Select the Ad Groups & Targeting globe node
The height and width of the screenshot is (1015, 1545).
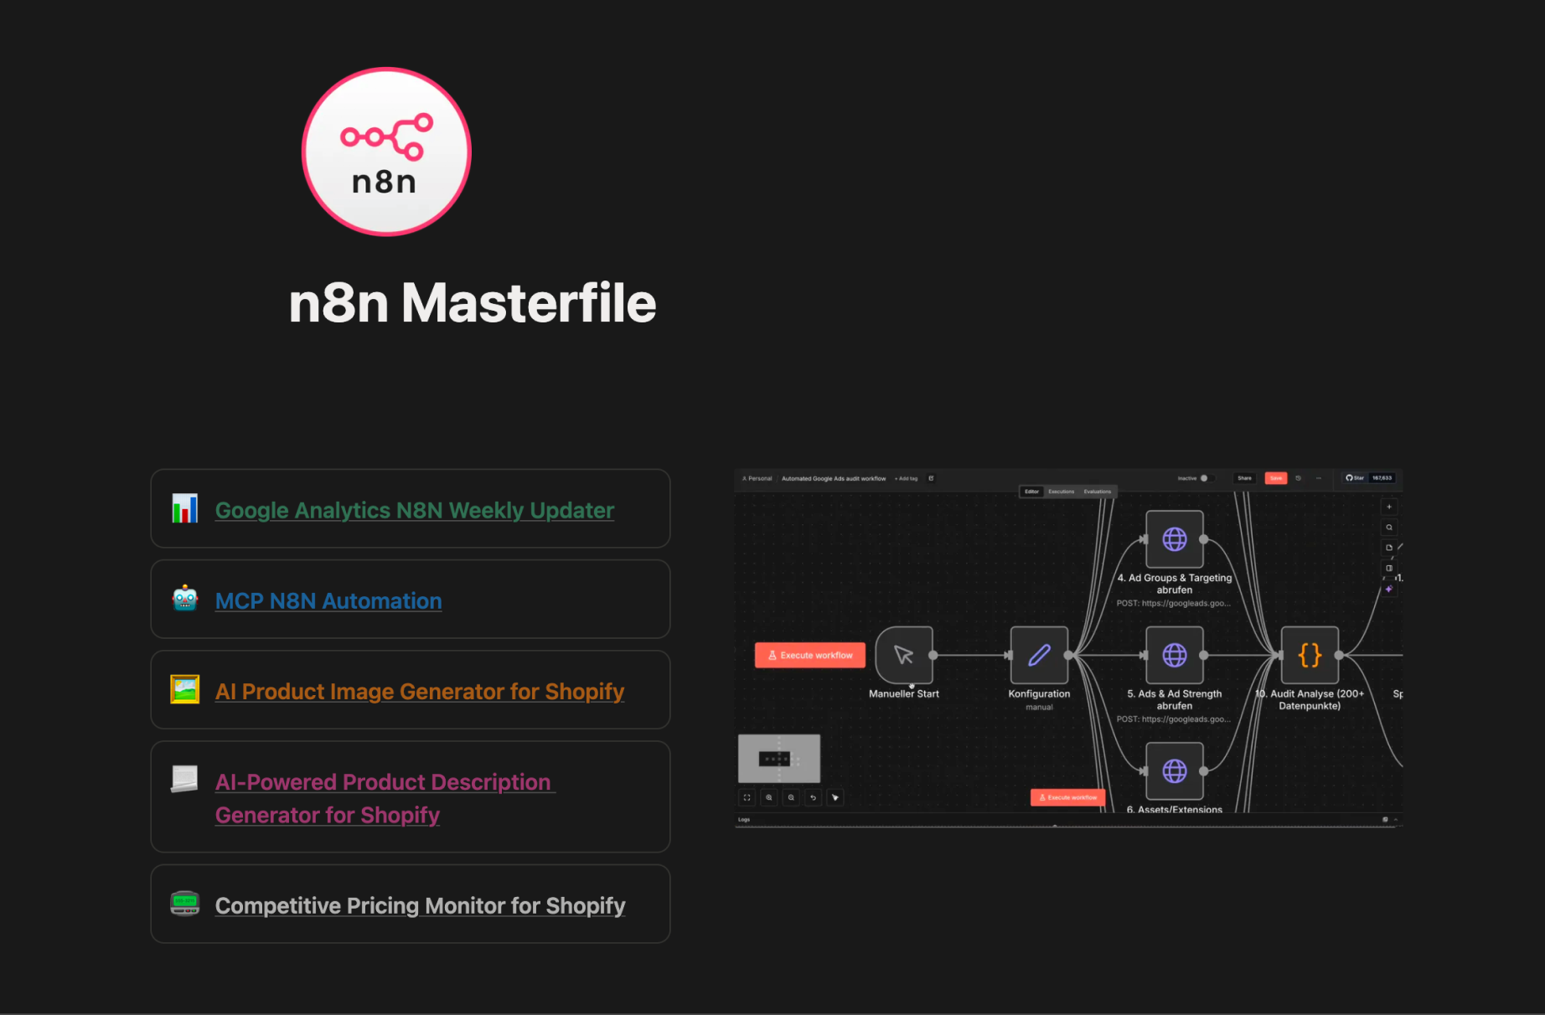coord(1174,539)
